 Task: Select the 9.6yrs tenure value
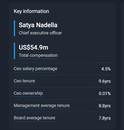click(x=105, y=81)
